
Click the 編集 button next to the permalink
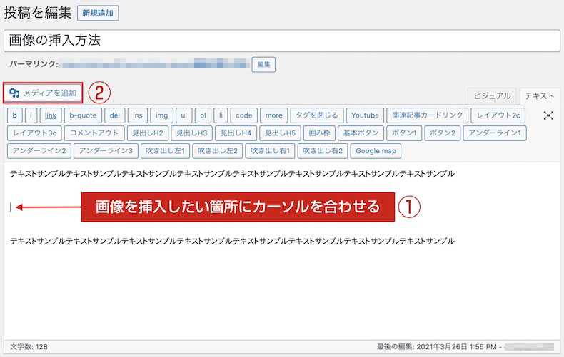(x=263, y=64)
